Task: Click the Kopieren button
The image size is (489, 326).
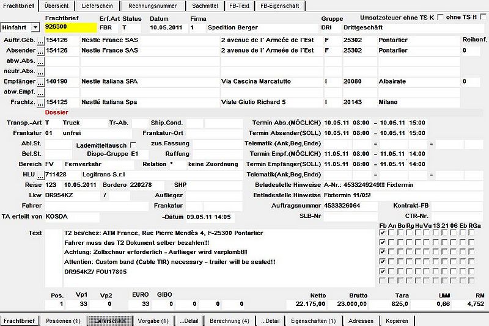Action: [x=397, y=321]
